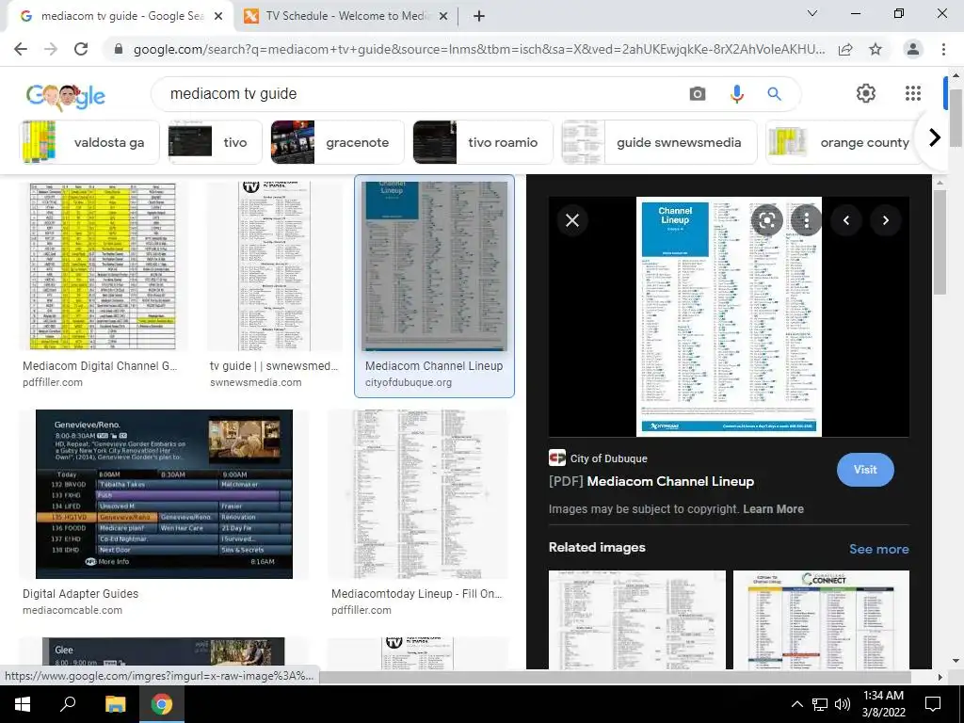The image size is (964, 723).
Task: Reload the current page
Action: (x=81, y=49)
